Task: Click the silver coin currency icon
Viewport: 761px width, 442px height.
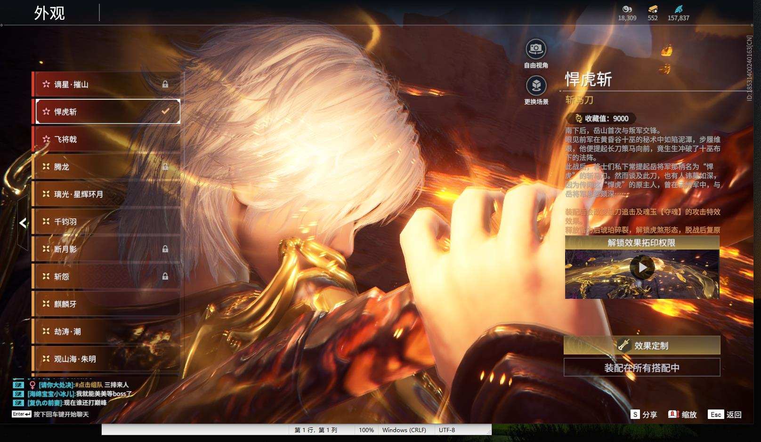Action: coord(627,9)
